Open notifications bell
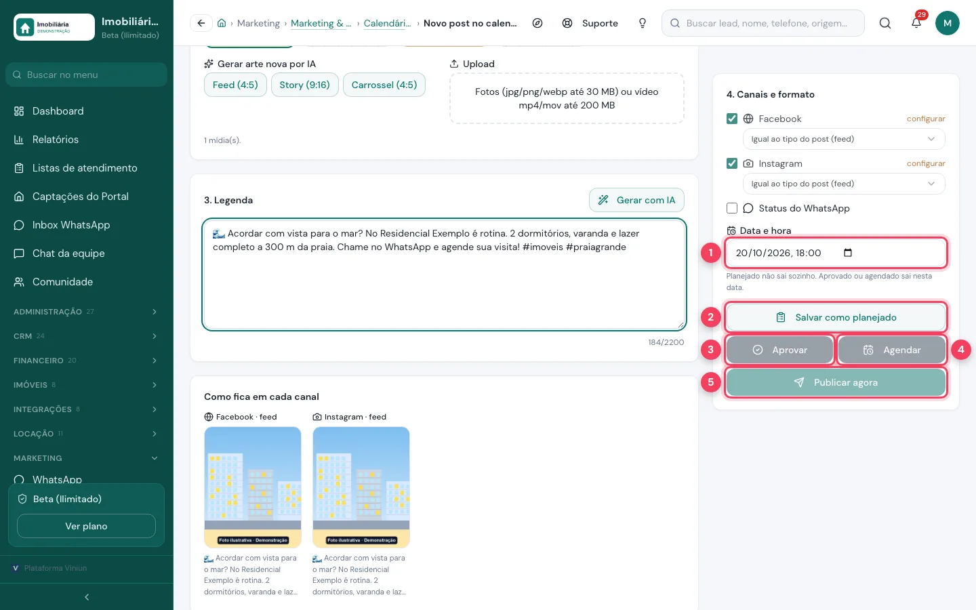Viewport: 976px width, 610px height. point(916,23)
